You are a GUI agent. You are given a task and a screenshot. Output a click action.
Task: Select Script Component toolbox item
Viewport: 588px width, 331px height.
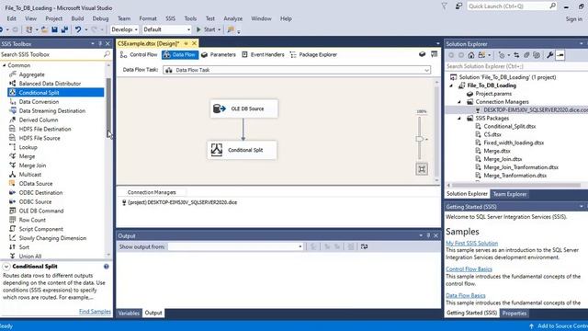(x=40, y=229)
